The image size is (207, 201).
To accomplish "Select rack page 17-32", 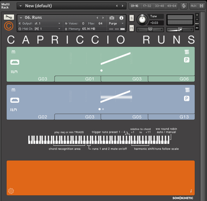I will [147, 6].
